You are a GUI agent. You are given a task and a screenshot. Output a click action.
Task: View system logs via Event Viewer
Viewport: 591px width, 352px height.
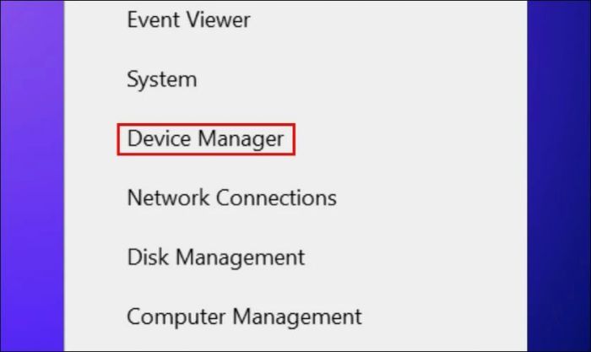pos(188,19)
